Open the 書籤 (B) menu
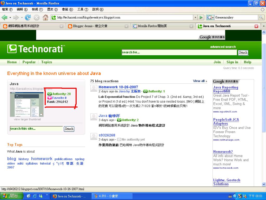This screenshot has height=200, width=266. coord(67,10)
